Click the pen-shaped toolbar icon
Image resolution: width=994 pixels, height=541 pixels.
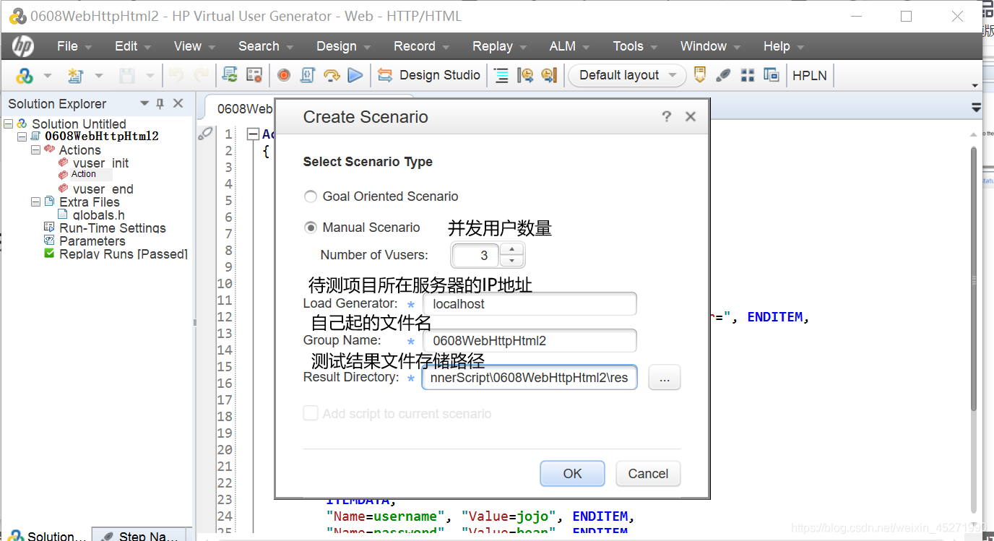(723, 75)
